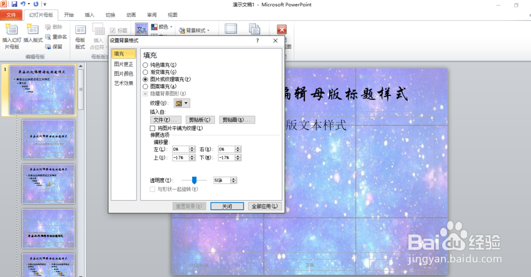Image resolution: width=531 pixels, height=277 pixels.
Task: Click the 透明度 spinner arrows
Action: pos(234,181)
